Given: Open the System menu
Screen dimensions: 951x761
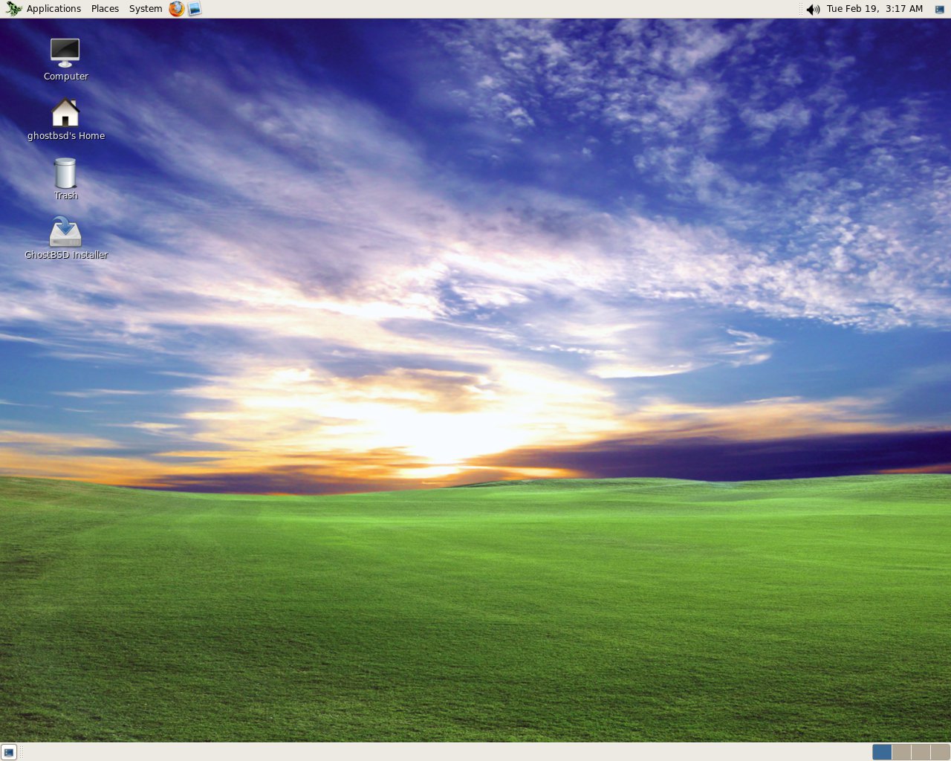Looking at the screenshot, I should pyautogui.click(x=146, y=9).
